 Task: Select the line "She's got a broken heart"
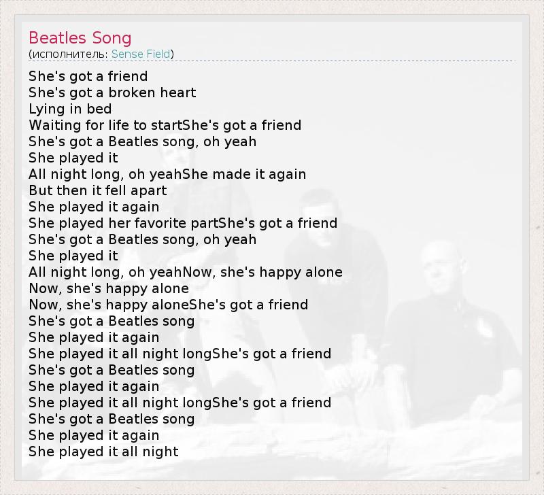112,92
